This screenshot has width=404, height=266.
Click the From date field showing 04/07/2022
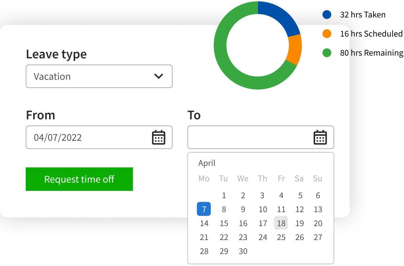(x=88, y=137)
